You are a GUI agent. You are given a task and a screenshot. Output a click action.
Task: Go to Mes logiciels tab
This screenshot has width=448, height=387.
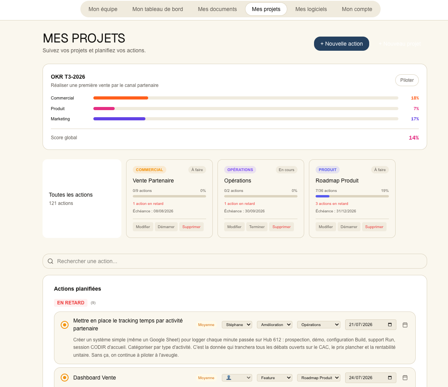[x=311, y=9]
